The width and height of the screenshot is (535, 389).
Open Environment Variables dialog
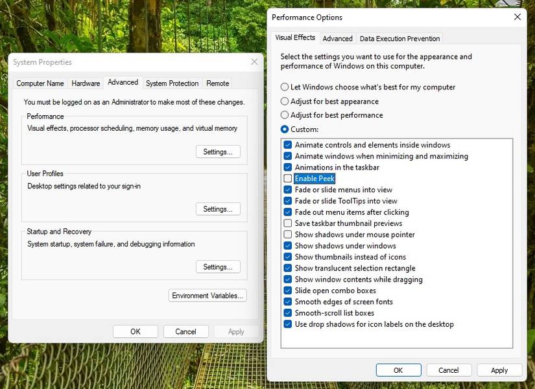pyautogui.click(x=208, y=296)
